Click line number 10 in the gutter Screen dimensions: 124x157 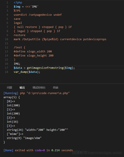click(x=7, y=39)
